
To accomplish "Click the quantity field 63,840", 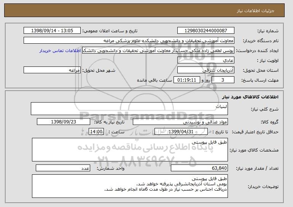I will click(199, 168).
